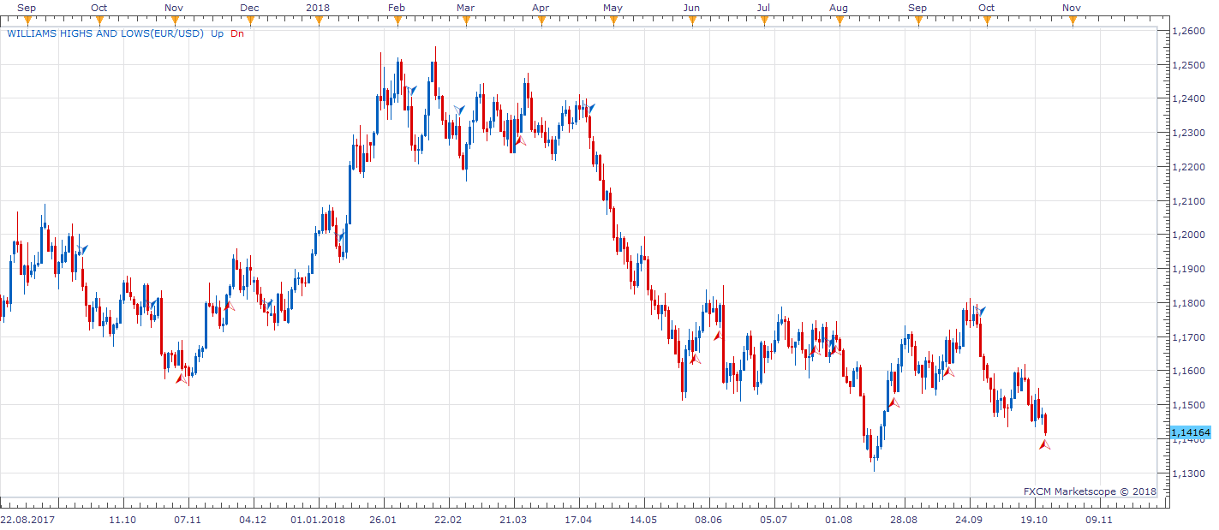Click the blue Up legend label
The width and height of the screenshot is (1219, 530).
point(218,34)
